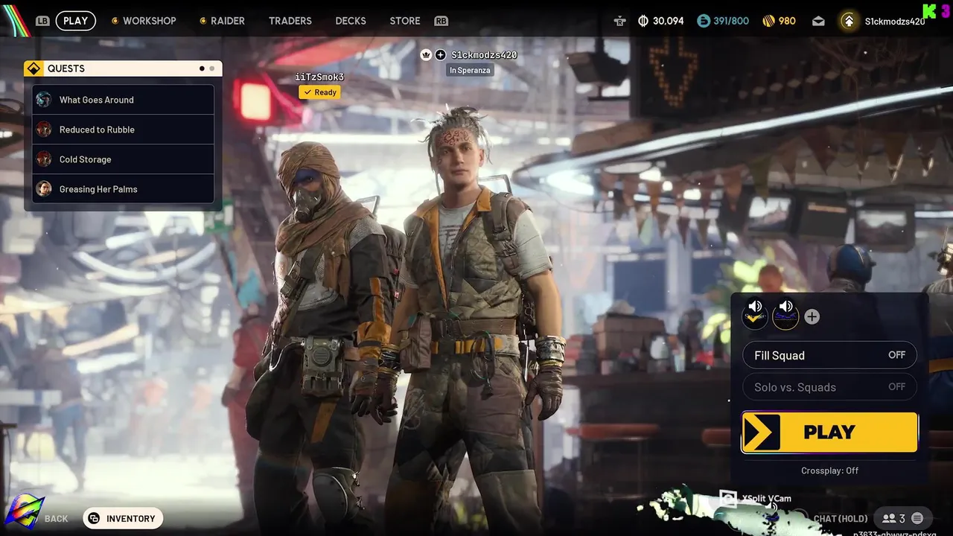Open the squad members count icon
This screenshot has width=953, height=536.
tap(893, 518)
